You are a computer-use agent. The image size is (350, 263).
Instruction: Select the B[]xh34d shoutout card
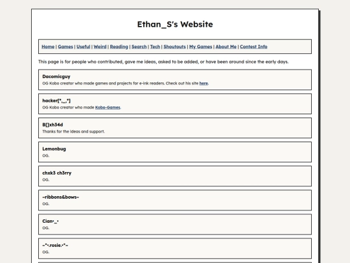(x=175, y=128)
